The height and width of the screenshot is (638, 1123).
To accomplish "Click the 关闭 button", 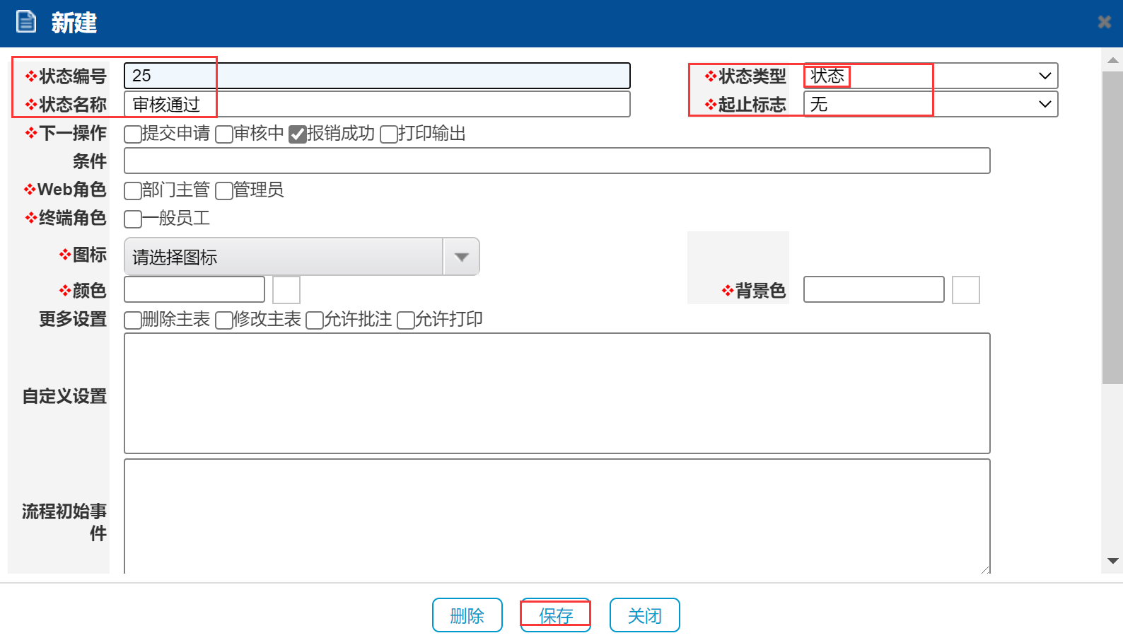I will click(644, 615).
